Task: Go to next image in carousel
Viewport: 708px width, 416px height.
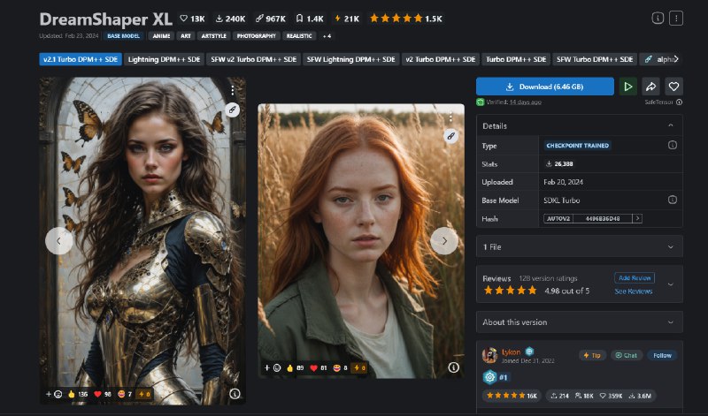Action: (x=444, y=241)
